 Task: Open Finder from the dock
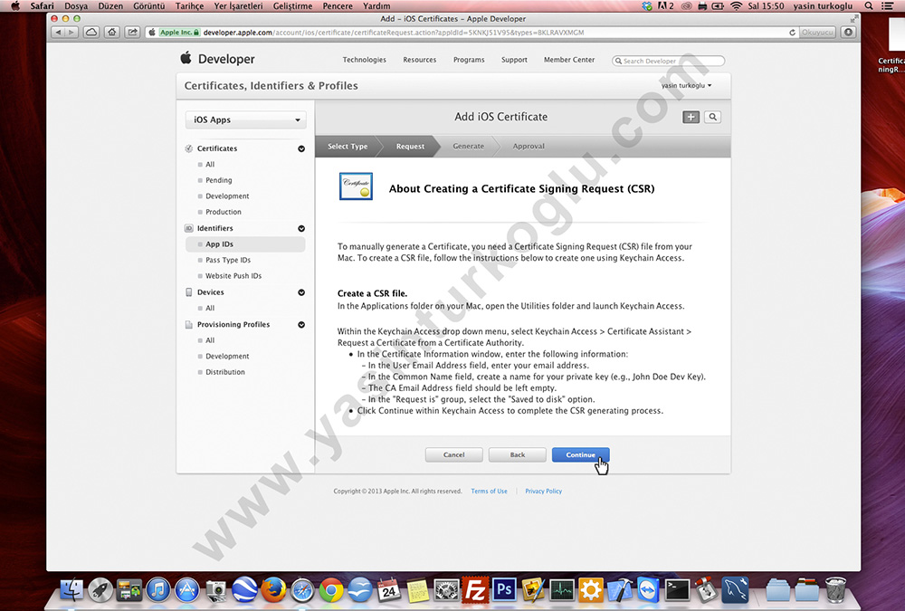[71, 590]
